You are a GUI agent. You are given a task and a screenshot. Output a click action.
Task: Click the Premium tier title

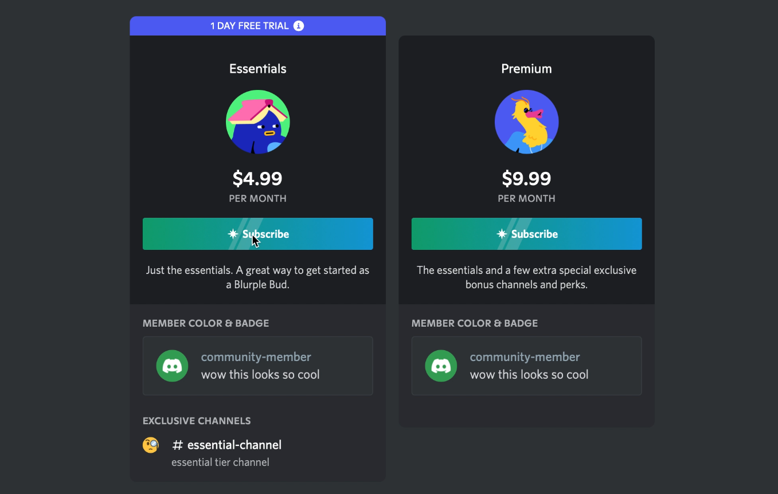pyautogui.click(x=526, y=68)
